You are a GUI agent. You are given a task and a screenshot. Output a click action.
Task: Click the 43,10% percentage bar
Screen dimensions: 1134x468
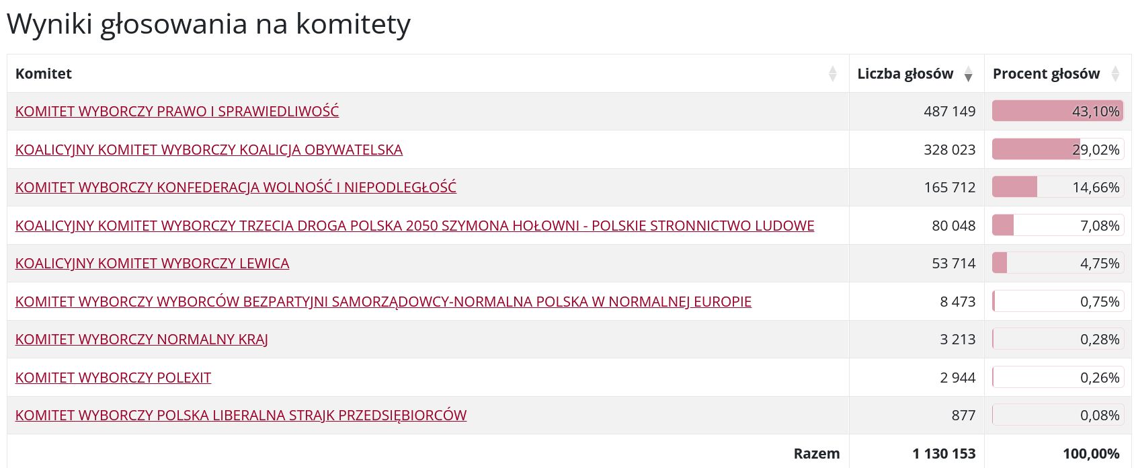(1057, 112)
